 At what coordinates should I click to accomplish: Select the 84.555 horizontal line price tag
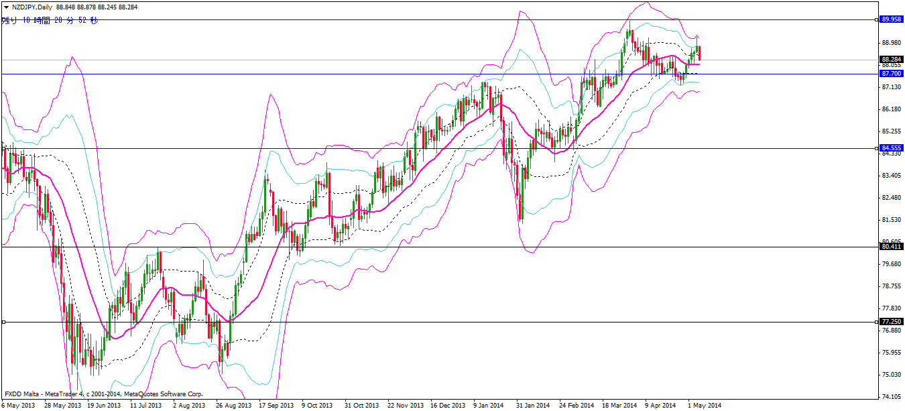click(x=891, y=148)
